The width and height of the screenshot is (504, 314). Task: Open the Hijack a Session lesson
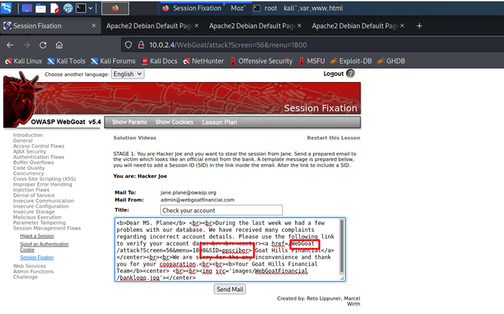pyautogui.click(x=37, y=236)
